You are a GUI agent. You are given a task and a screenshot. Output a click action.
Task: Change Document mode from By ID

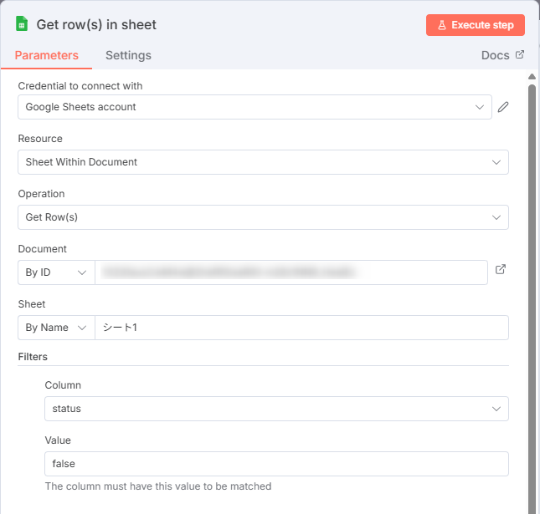pos(56,272)
